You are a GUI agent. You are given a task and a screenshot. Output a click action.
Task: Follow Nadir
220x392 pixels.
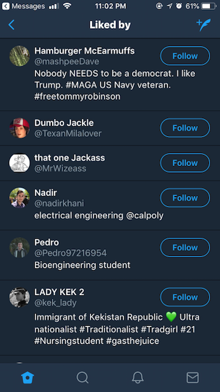185,198
